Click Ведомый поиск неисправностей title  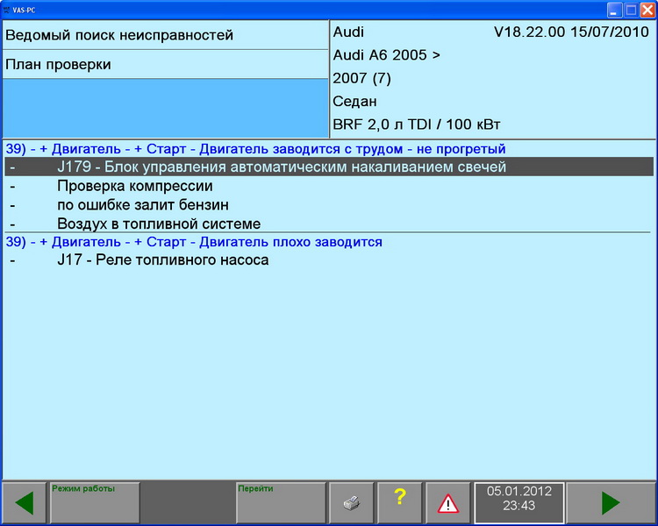(x=119, y=36)
